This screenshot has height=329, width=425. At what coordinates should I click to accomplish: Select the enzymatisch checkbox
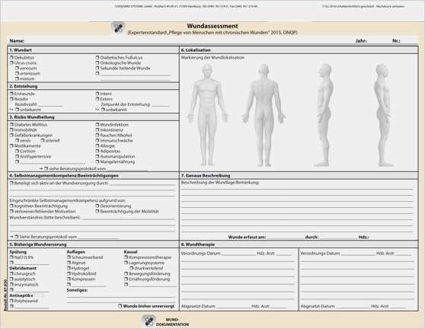click(x=11, y=285)
